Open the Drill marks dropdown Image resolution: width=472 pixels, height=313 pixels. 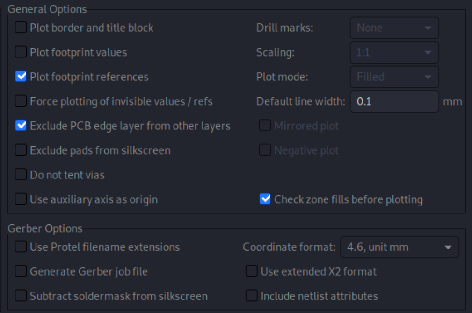click(x=394, y=28)
